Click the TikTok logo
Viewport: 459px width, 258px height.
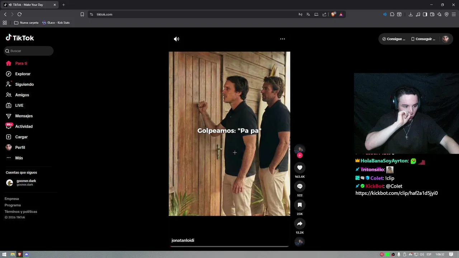pos(20,38)
